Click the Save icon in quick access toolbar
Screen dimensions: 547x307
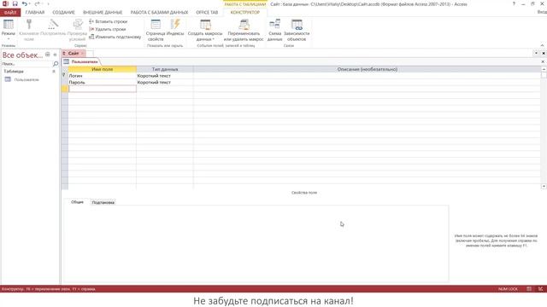coord(15,3)
